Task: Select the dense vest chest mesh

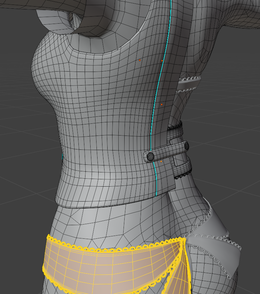Action: click(98, 113)
